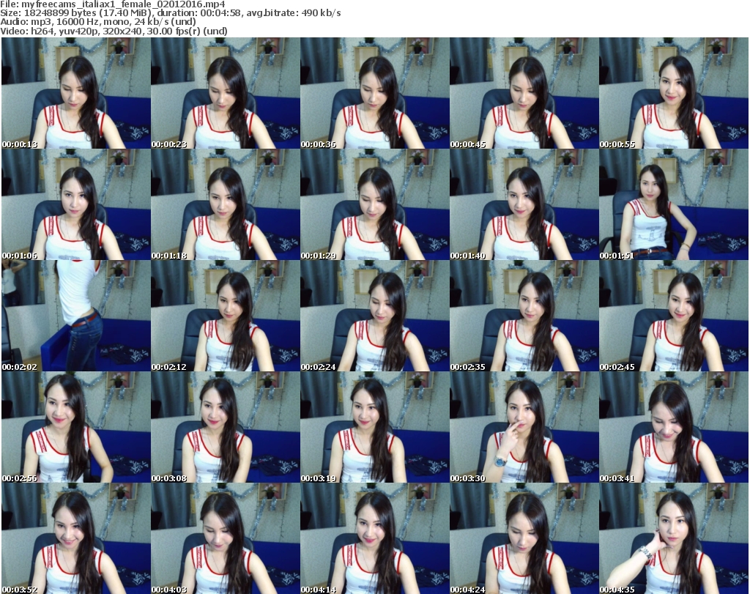This screenshot has height=594, width=750.
Task: Select thumbnail frame at 00:01:51
Action: (x=674, y=204)
